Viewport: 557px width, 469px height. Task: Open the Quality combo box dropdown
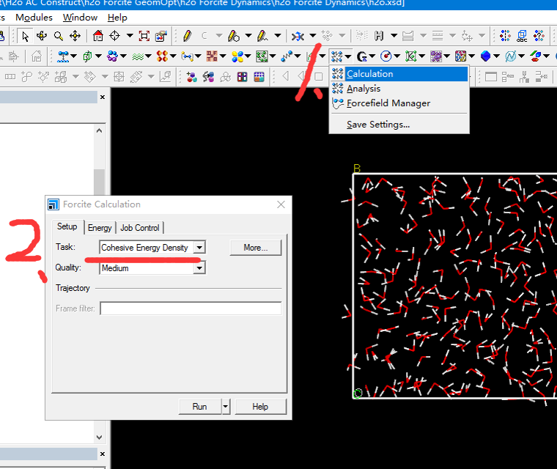click(199, 268)
